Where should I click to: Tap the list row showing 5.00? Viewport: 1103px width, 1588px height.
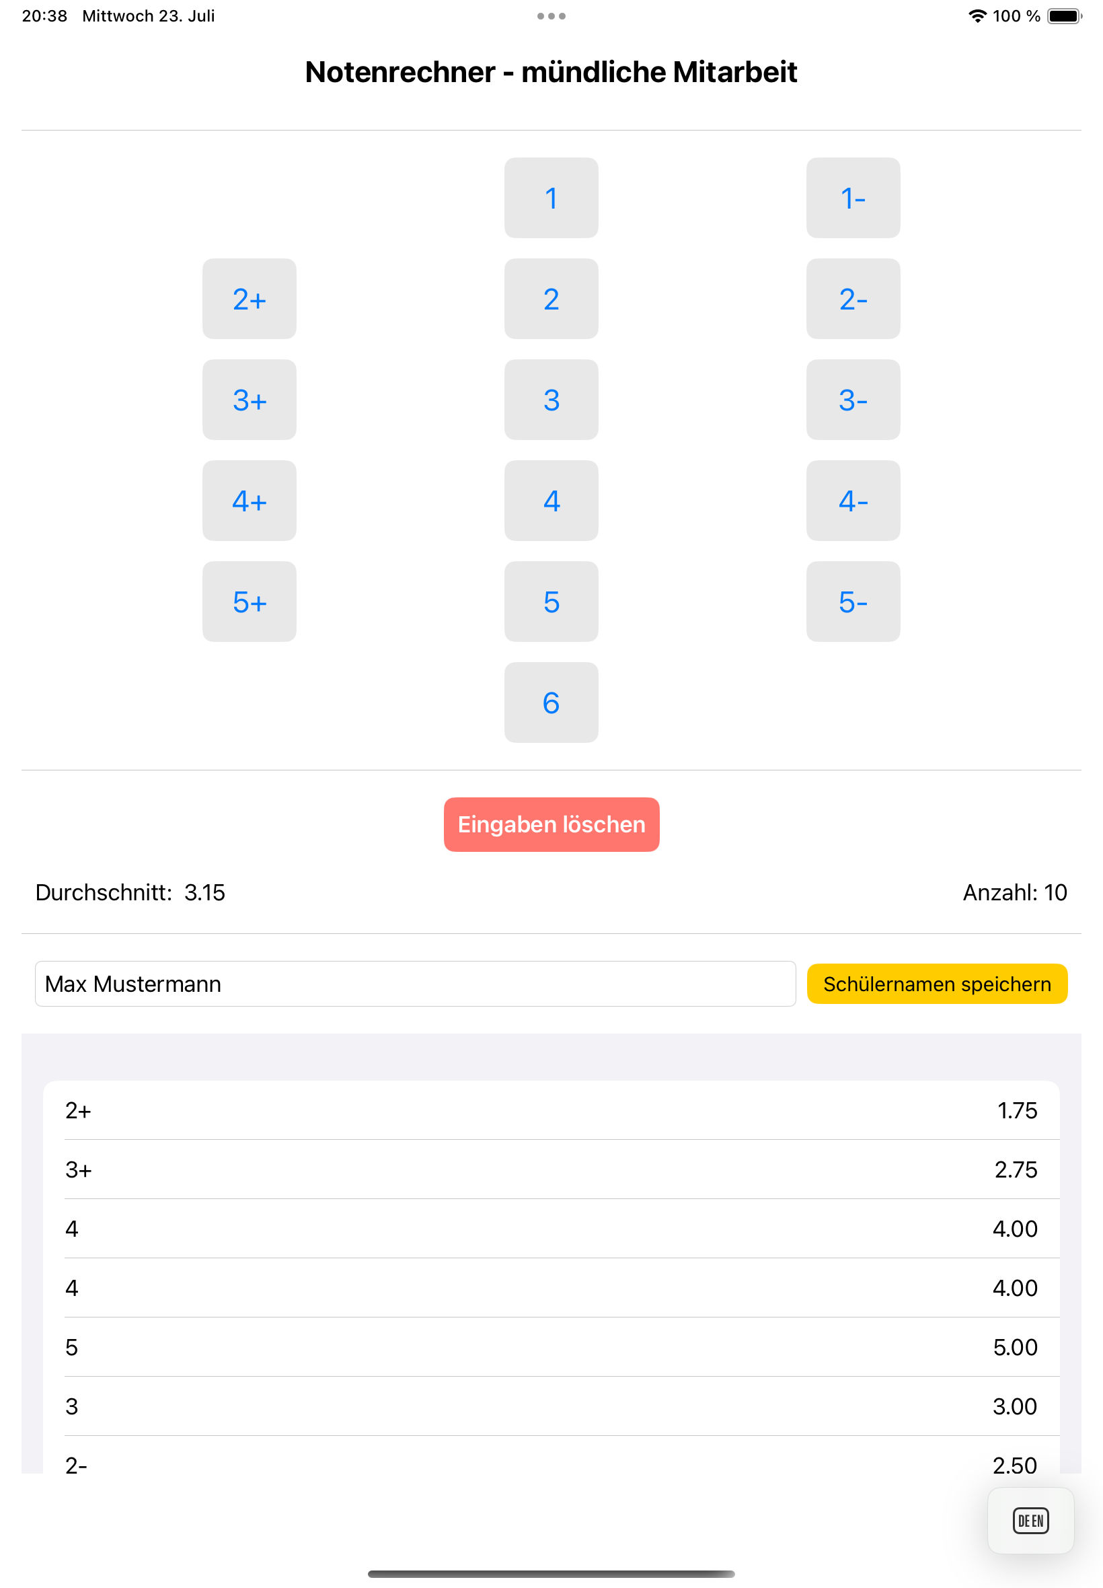(x=551, y=1346)
